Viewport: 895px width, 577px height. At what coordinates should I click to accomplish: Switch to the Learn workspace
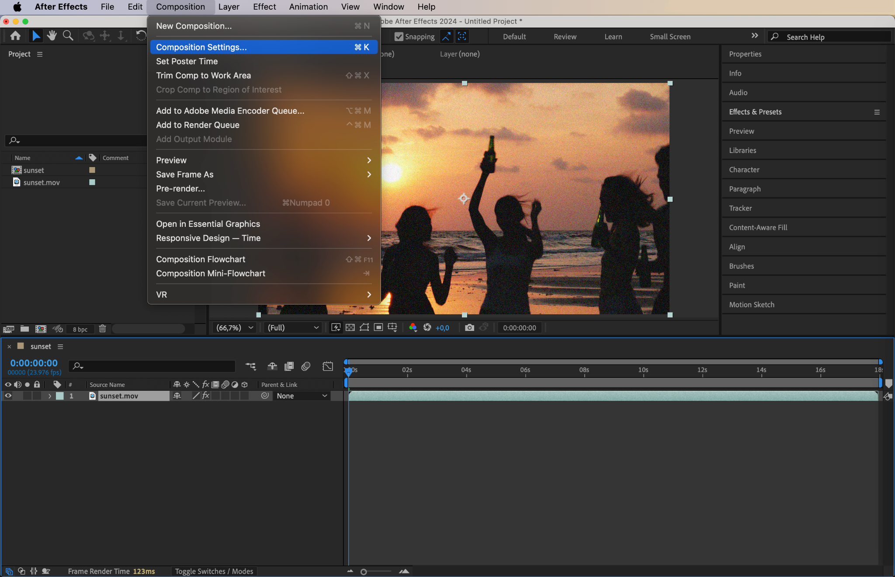coord(613,37)
